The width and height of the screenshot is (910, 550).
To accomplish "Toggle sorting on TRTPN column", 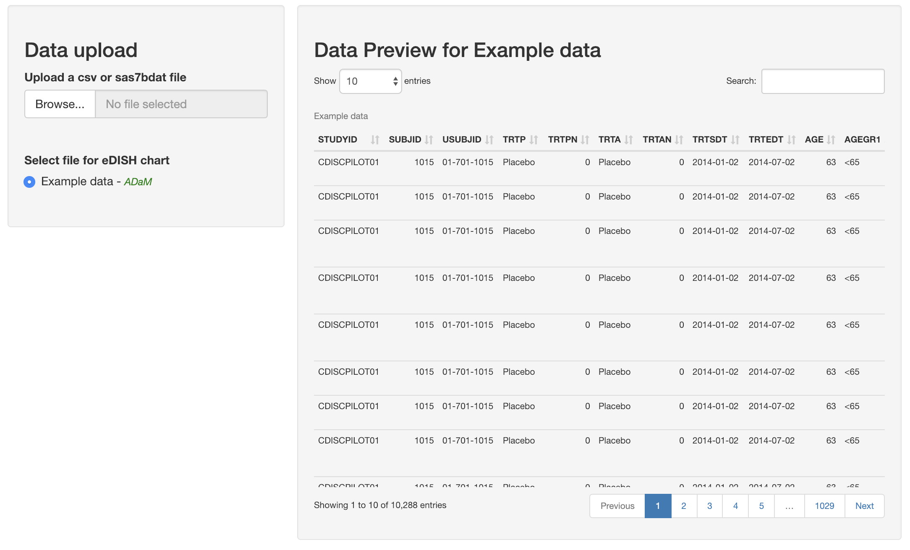I will pos(585,140).
